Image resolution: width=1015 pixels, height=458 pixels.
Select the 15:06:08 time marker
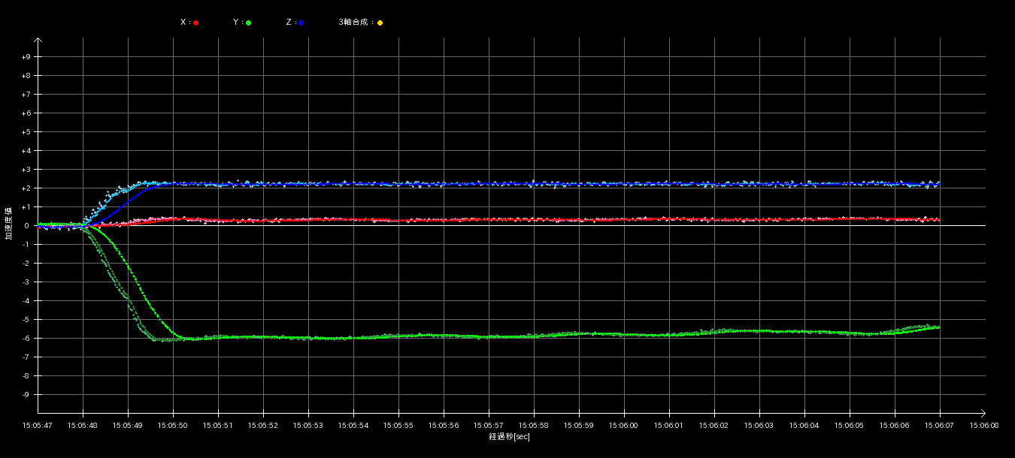tap(984, 425)
